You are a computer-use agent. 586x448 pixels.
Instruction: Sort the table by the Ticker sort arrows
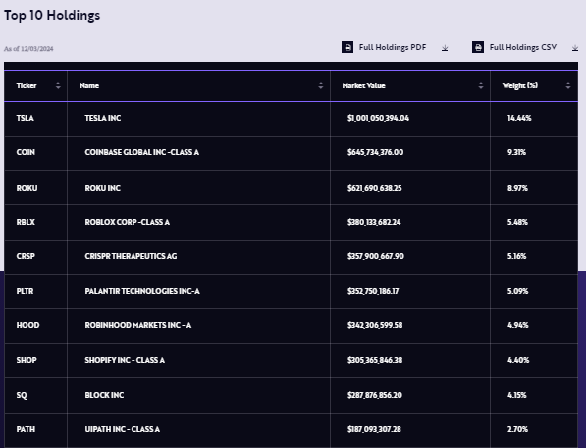(x=58, y=85)
